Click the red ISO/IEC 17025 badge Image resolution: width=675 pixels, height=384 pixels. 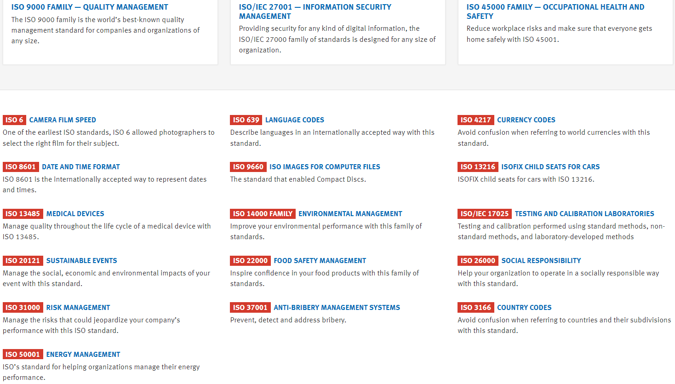tap(485, 214)
